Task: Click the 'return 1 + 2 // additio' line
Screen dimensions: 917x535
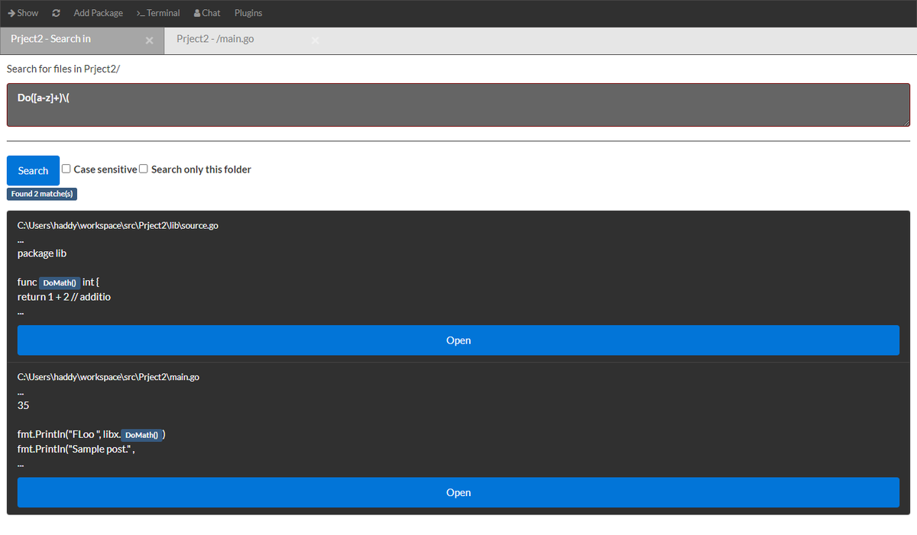Action: click(64, 296)
